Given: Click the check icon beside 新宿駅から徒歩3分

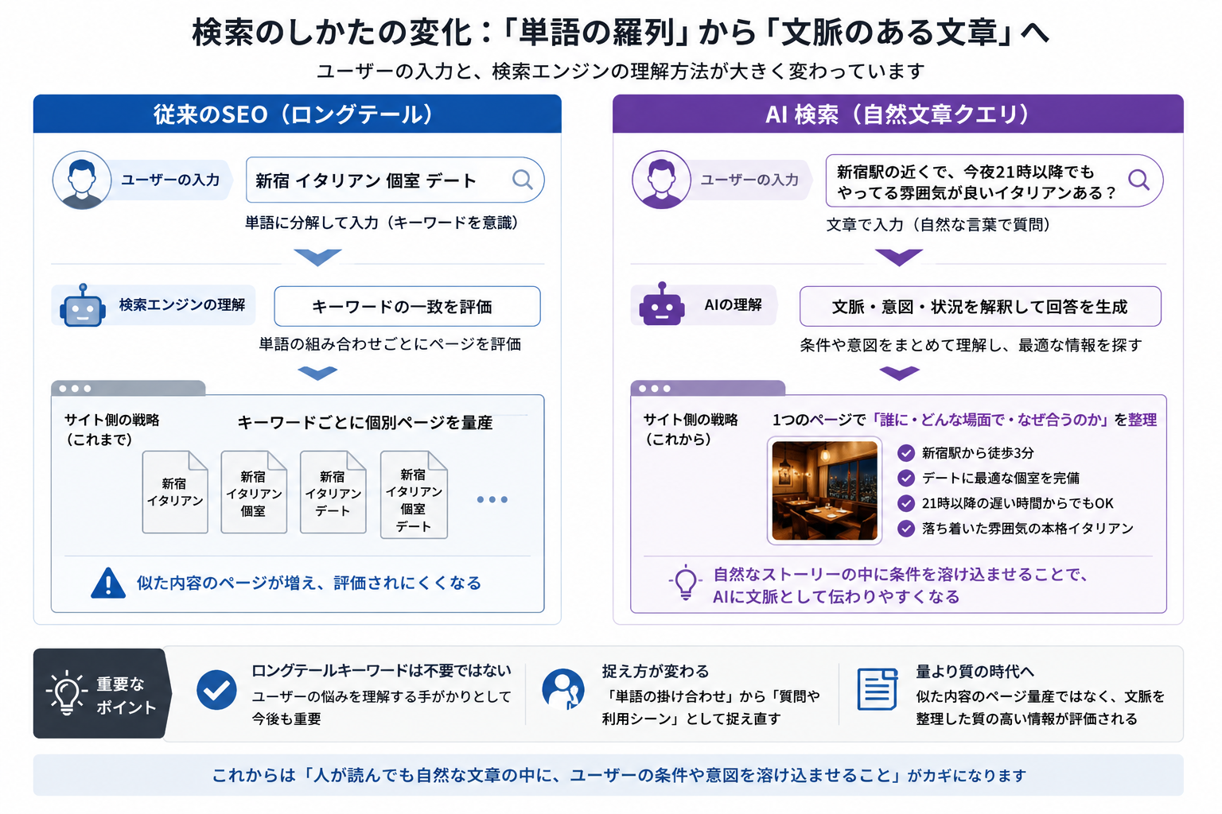Looking at the screenshot, I should point(905,453).
